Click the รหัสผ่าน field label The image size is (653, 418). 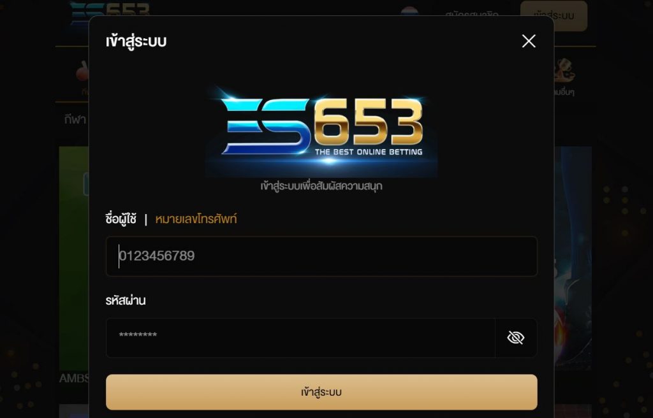[x=126, y=301]
